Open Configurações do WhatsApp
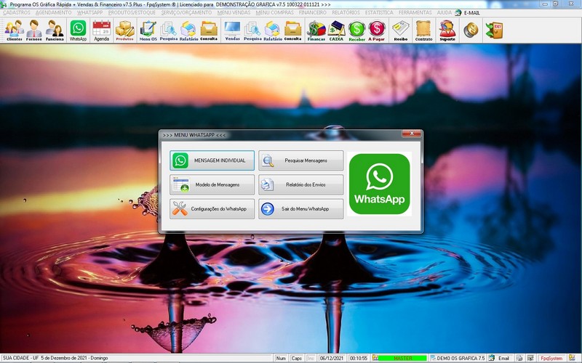This screenshot has width=582, height=363. click(x=212, y=208)
